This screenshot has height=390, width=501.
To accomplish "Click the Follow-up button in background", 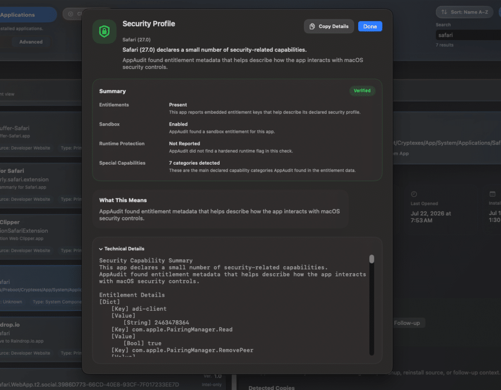I will [407, 323].
